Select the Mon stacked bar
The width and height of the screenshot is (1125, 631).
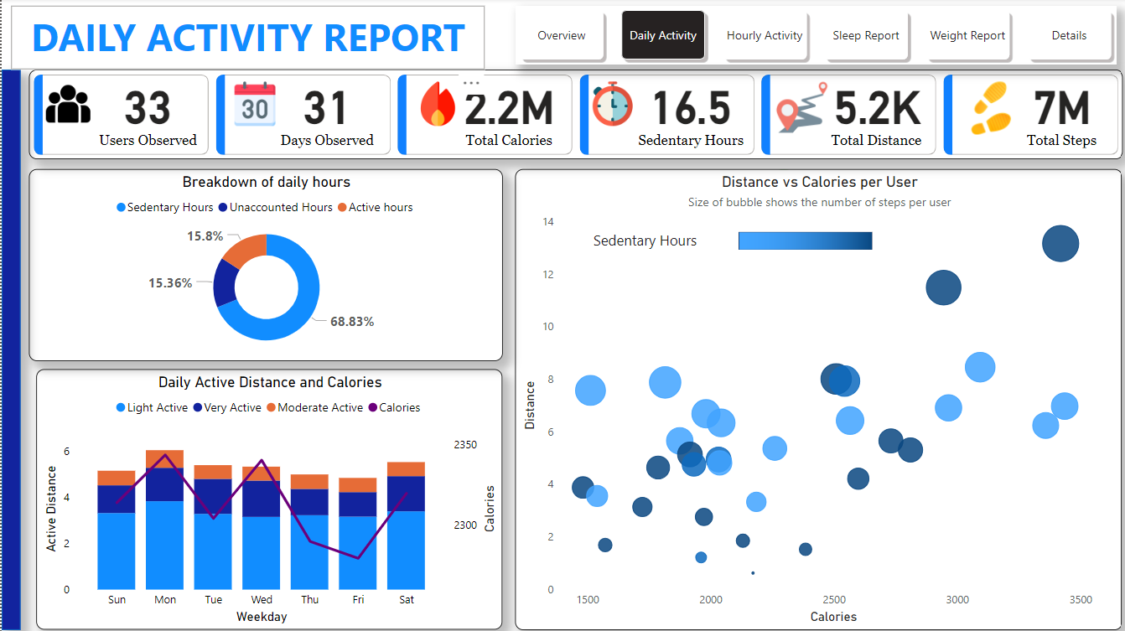[x=165, y=520]
